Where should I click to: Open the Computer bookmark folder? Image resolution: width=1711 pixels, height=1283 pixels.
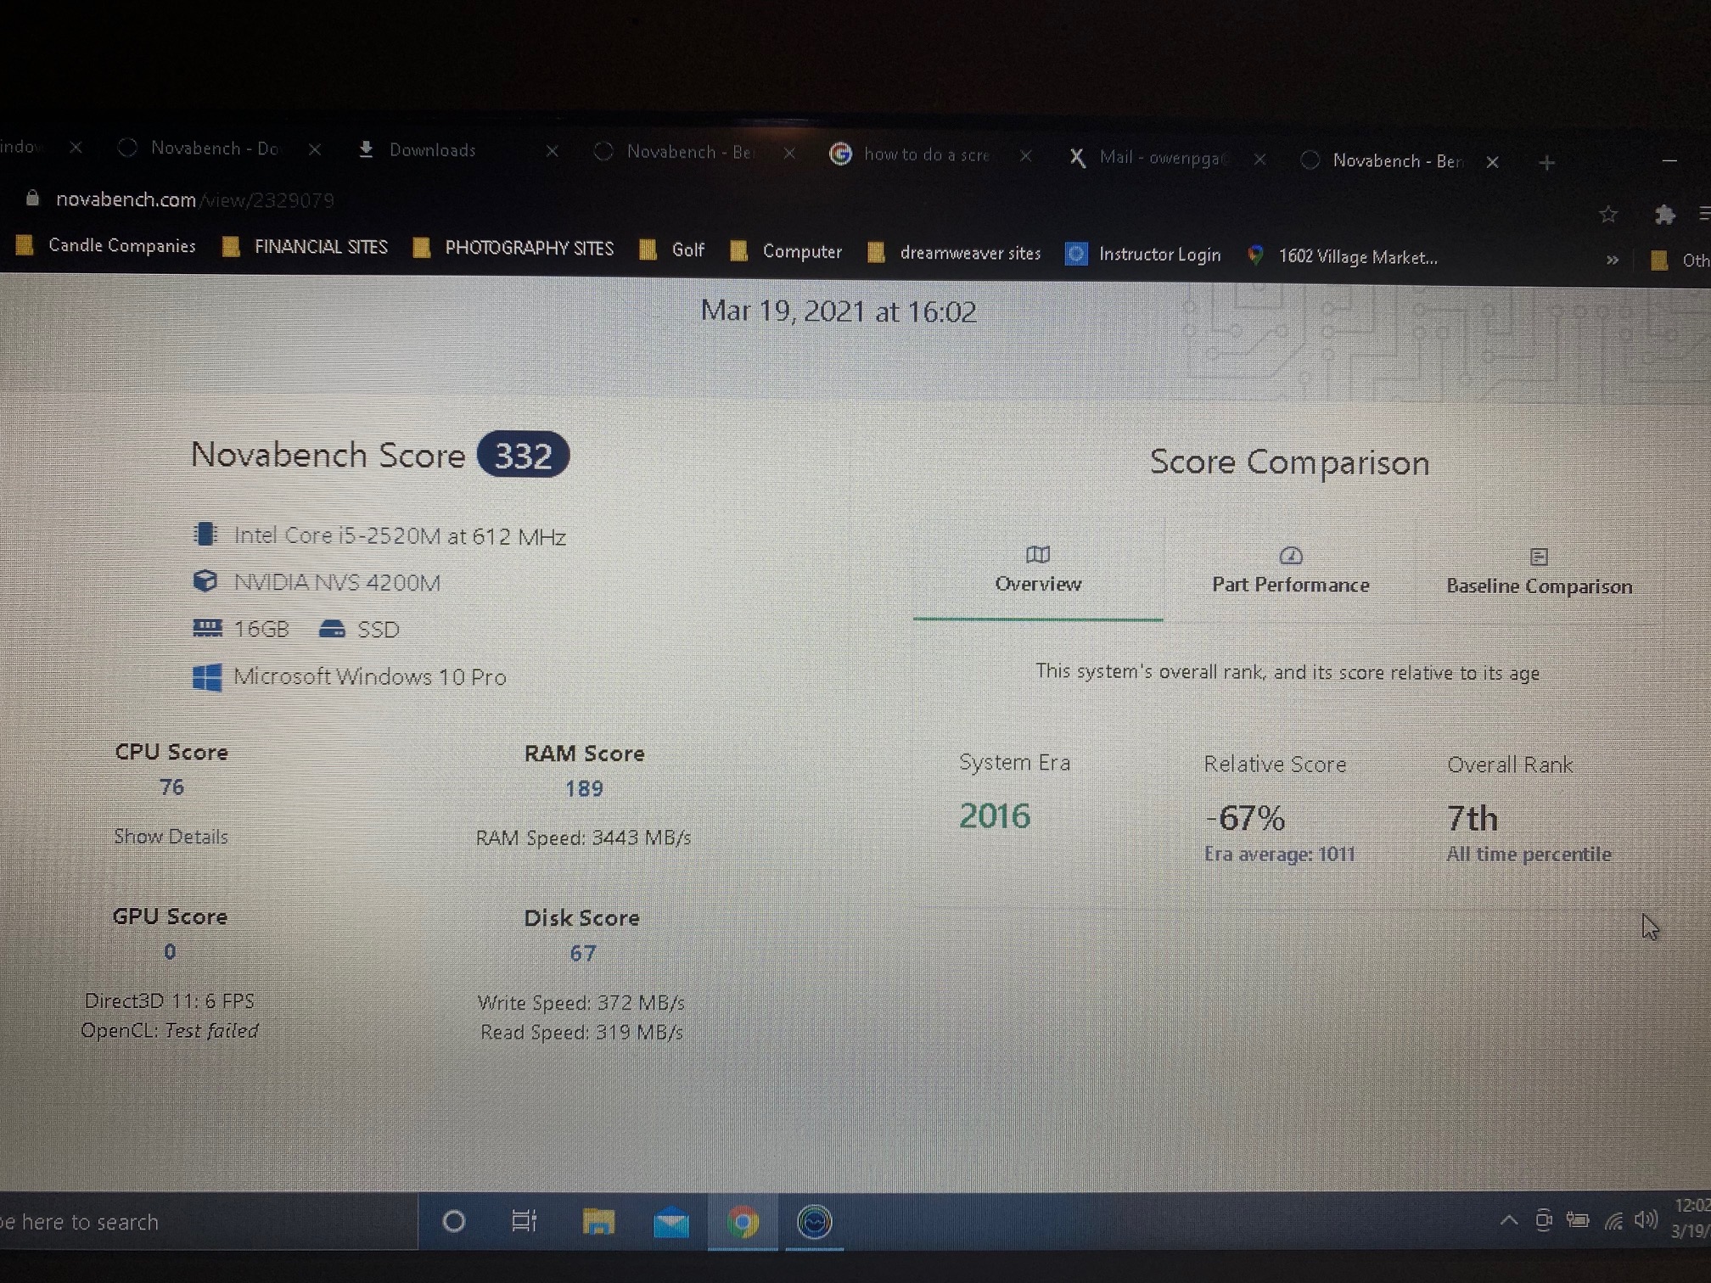pyautogui.click(x=786, y=251)
